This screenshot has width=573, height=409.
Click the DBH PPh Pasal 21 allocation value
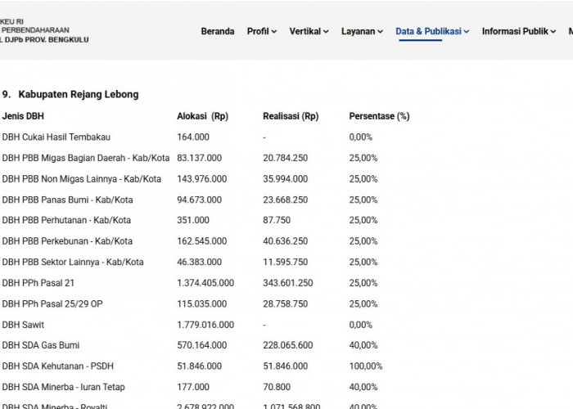pyautogui.click(x=205, y=283)
